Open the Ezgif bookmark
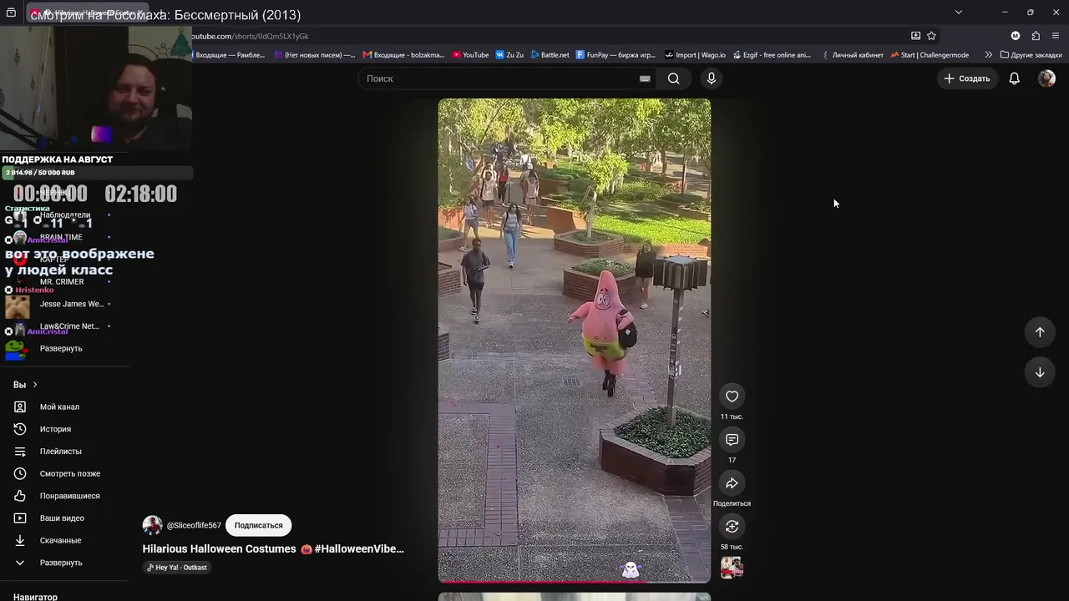The height and width of the screenshot is (601, 1069). coord(772,55)
